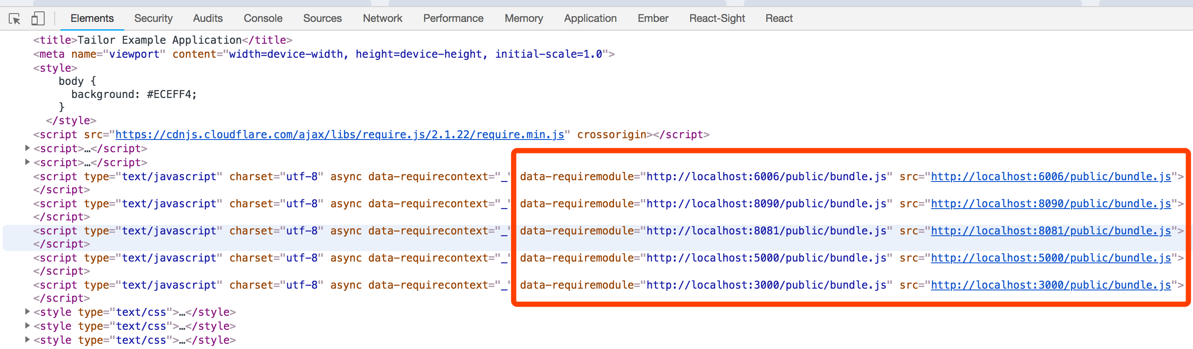The width and height of the screenshot is (1193, 349).
Task: Click the viewport content attribute value
Action: click(415, 54)
